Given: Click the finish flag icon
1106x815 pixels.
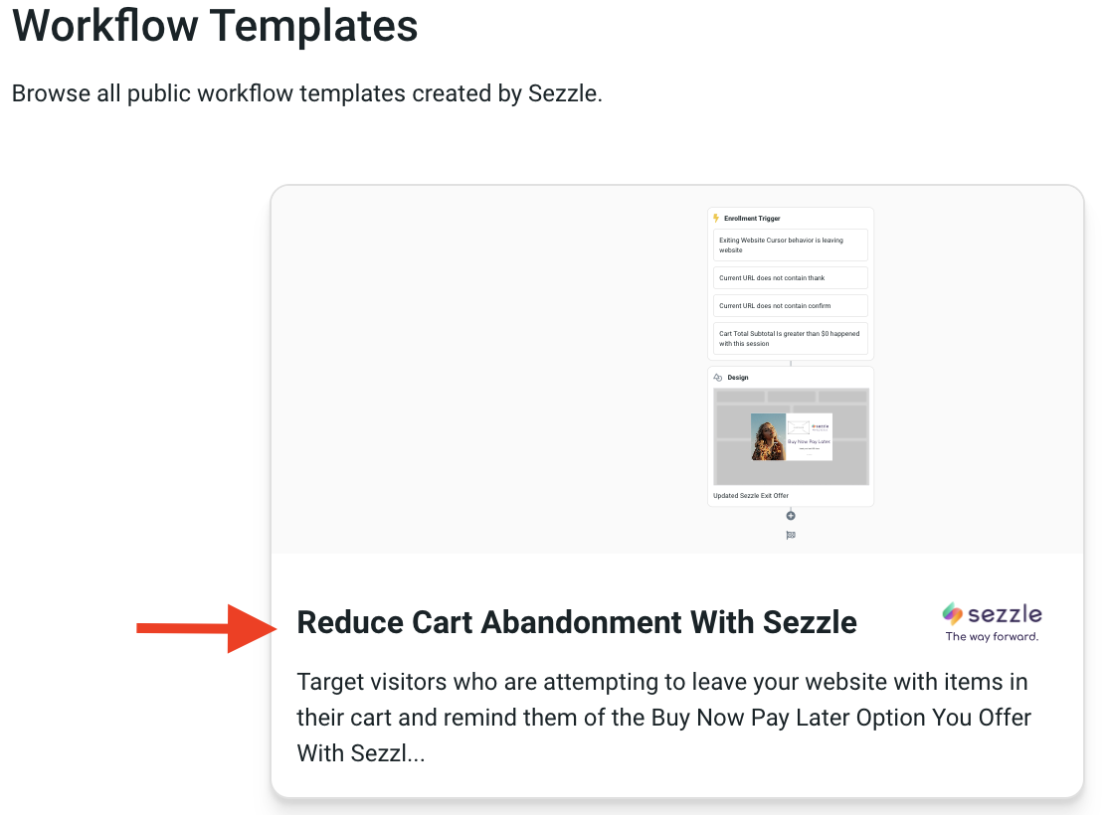Looking at the screenshot, I should coord(791,535).
